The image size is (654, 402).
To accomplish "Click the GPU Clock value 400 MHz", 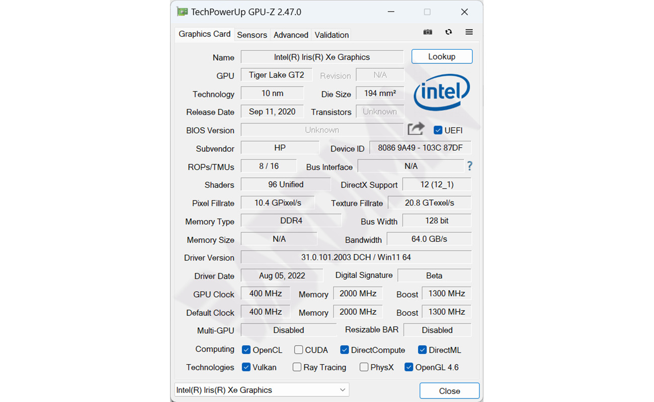I will pos(266,293).
